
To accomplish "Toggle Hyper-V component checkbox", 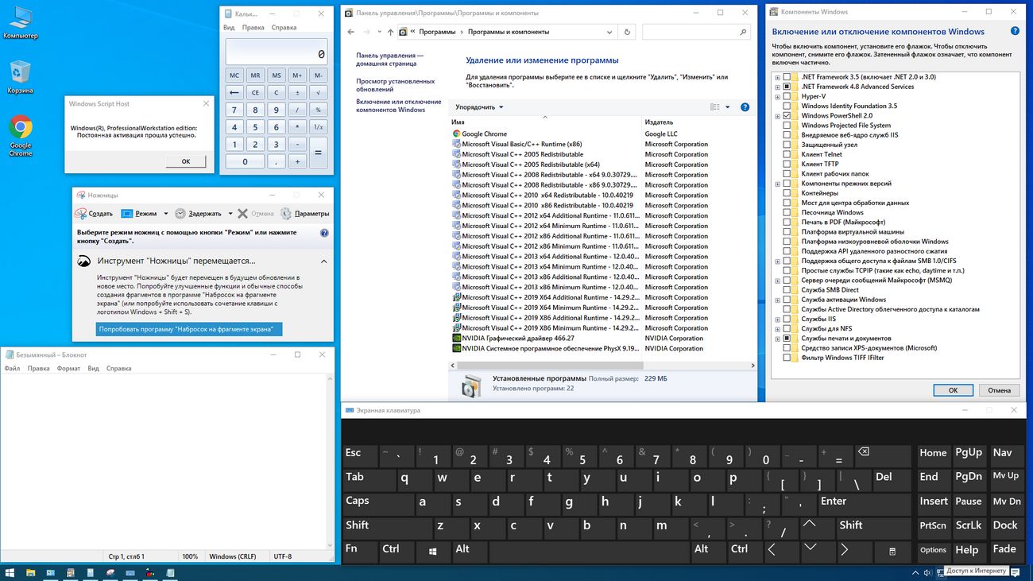I will pos(787,96).
